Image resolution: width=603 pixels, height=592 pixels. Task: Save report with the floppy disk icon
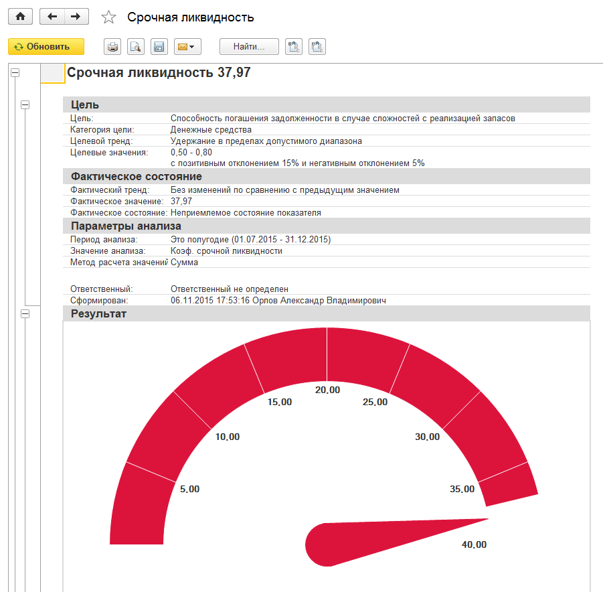(159, 47)
